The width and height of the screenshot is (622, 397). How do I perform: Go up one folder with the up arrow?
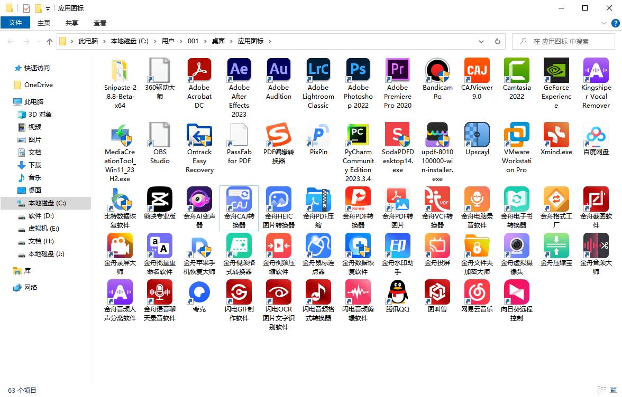tap(50, 41)
